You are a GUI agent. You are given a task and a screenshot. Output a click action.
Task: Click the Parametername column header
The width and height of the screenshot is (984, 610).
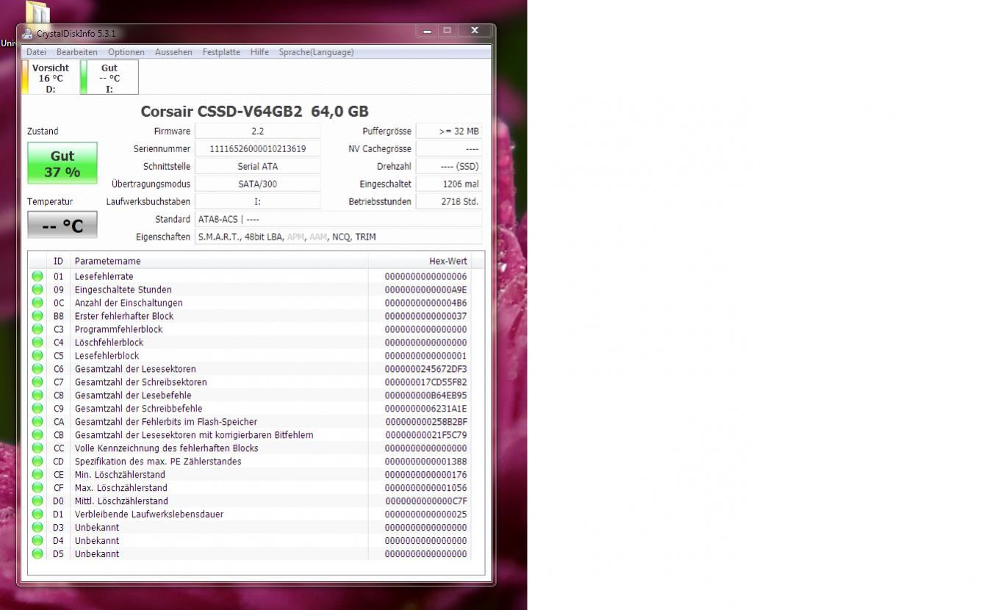point(219,261)
